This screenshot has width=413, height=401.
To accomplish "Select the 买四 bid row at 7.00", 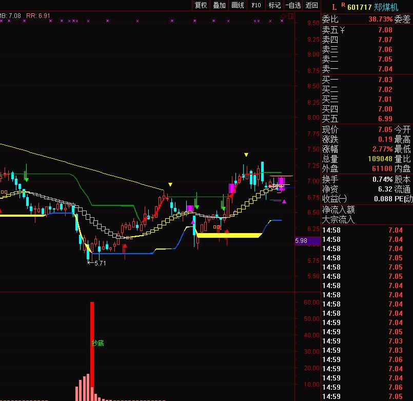I will coord(367,109).
